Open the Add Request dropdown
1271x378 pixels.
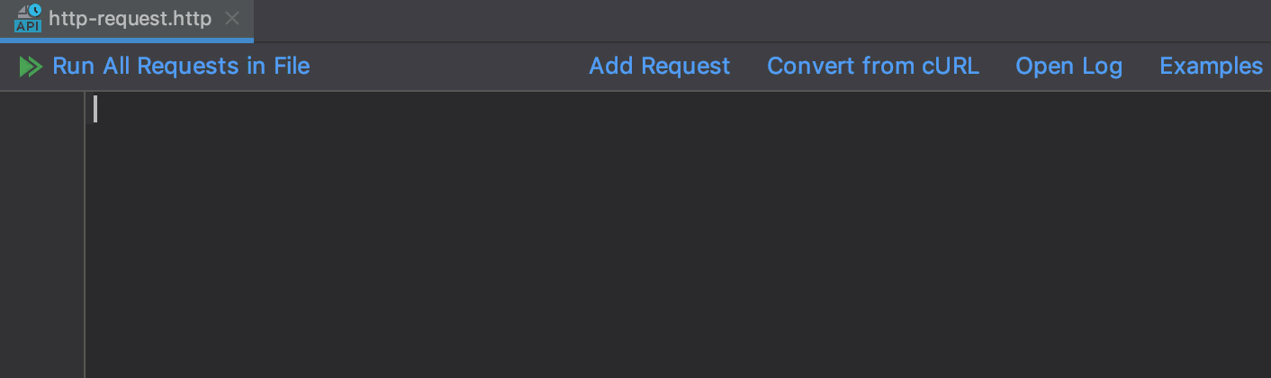659,67
